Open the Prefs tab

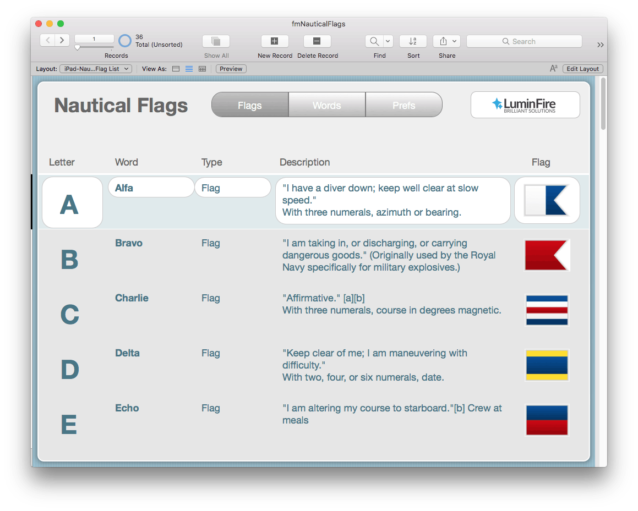[404, 105]
